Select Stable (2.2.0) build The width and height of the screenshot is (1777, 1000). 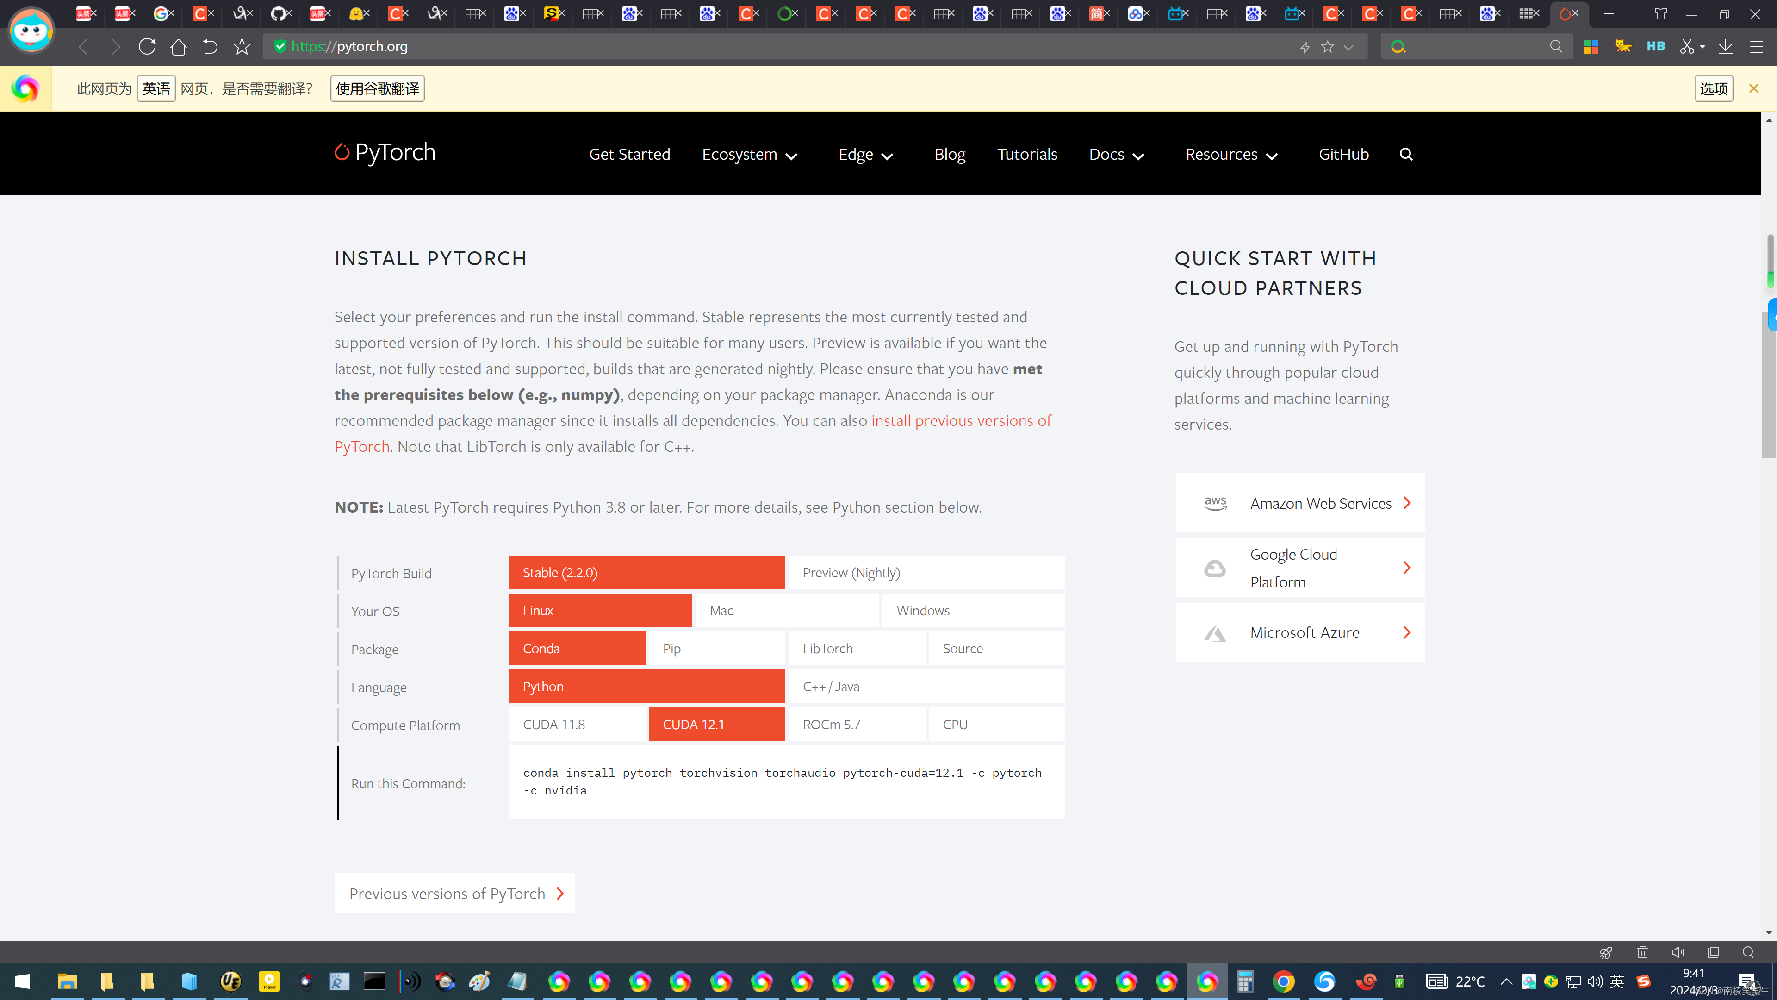(x=646, y=572)
